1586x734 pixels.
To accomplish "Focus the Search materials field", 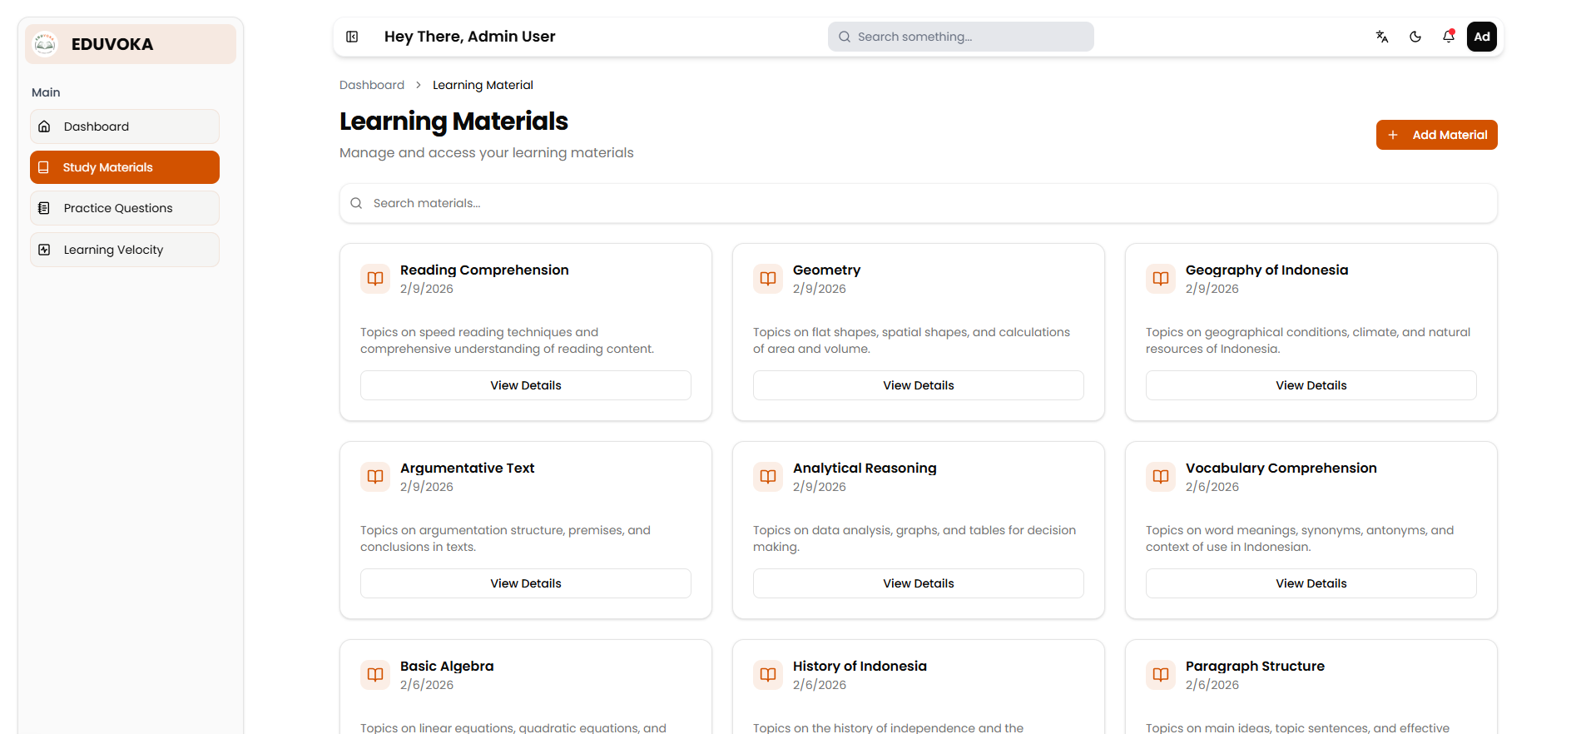I will pyautogui.click(x=919, y=203).
